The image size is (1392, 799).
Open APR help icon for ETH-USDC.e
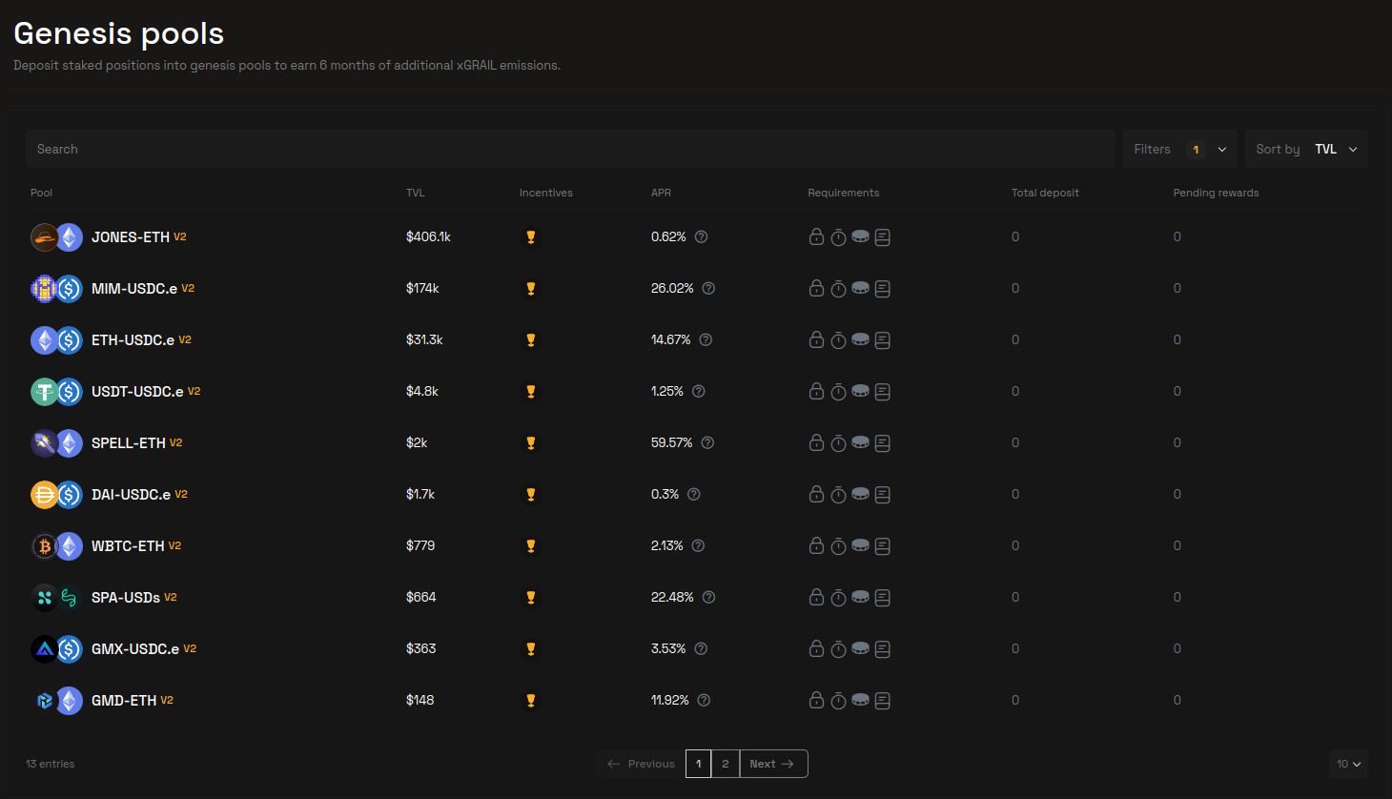pyautogui.click(x=706, y=339)
